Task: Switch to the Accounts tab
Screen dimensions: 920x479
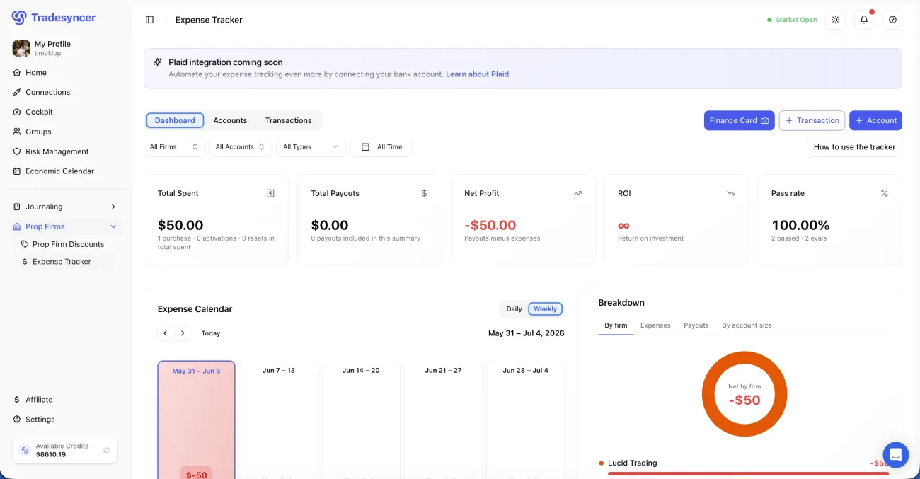Action: [x=230, y=120]
